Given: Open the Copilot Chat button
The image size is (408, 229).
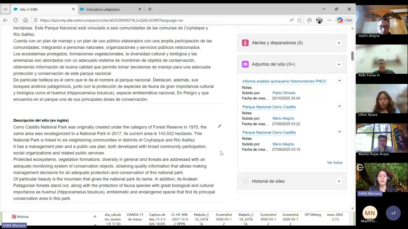Looking at the screenshot, I should coord(344,20).
